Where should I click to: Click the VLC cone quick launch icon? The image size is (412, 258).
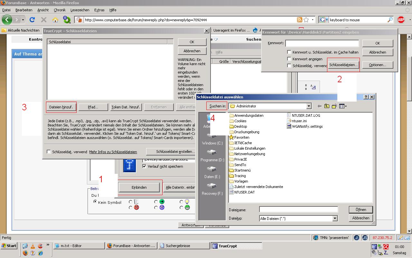click(x=33, y=246)
